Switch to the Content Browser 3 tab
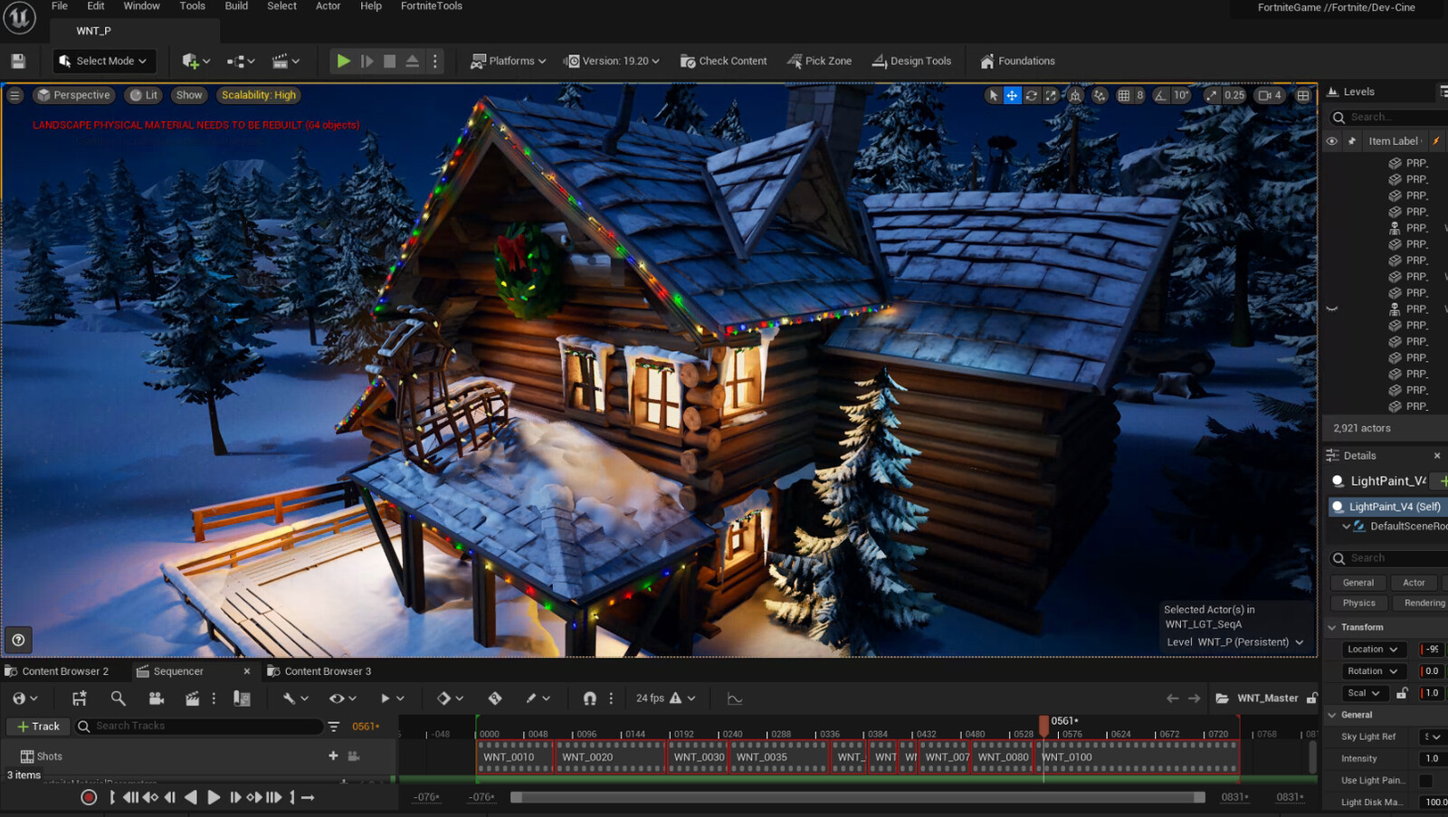 point(319,671)
